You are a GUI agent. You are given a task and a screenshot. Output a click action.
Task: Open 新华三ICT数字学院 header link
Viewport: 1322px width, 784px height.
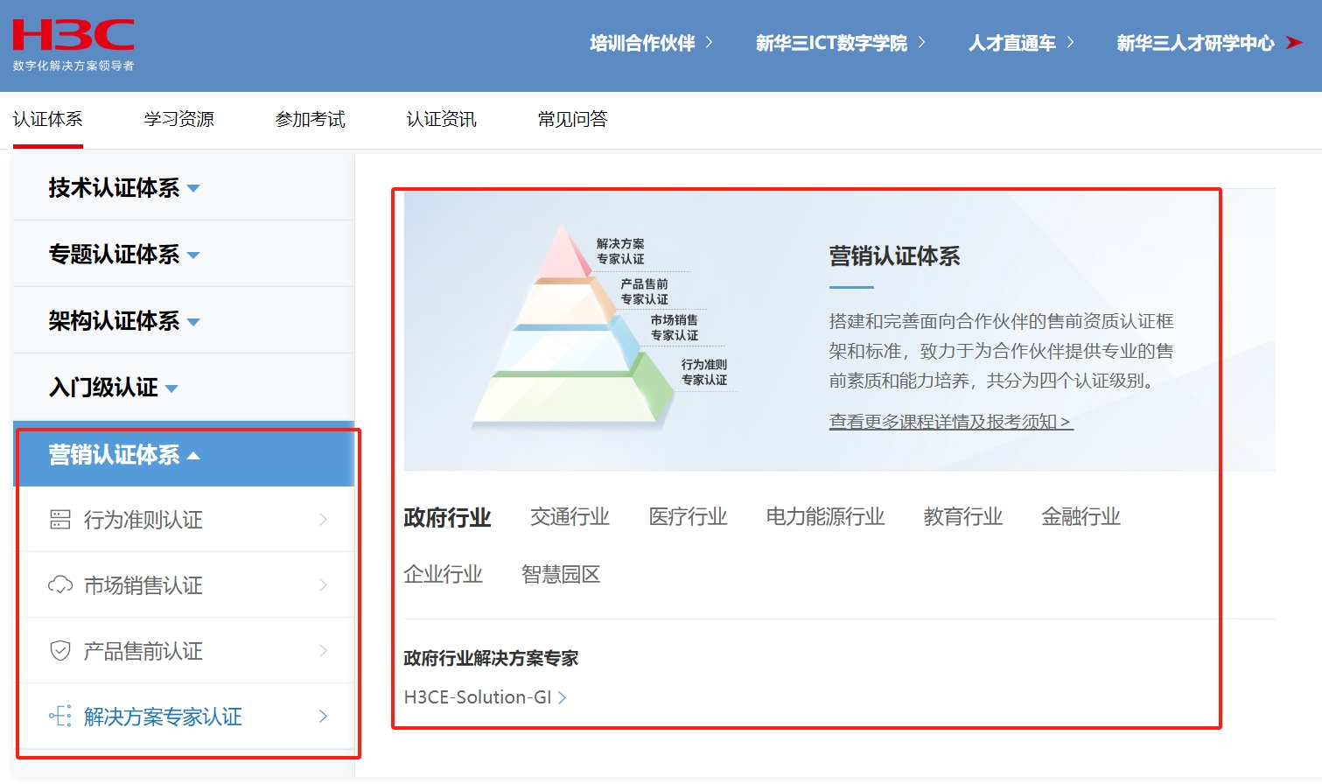841,43
